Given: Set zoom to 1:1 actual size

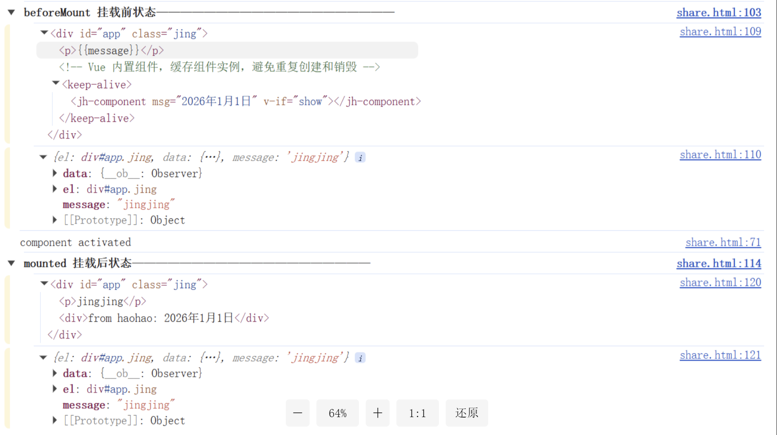Looking at the screenshot, I should click(x=418, y=413).
